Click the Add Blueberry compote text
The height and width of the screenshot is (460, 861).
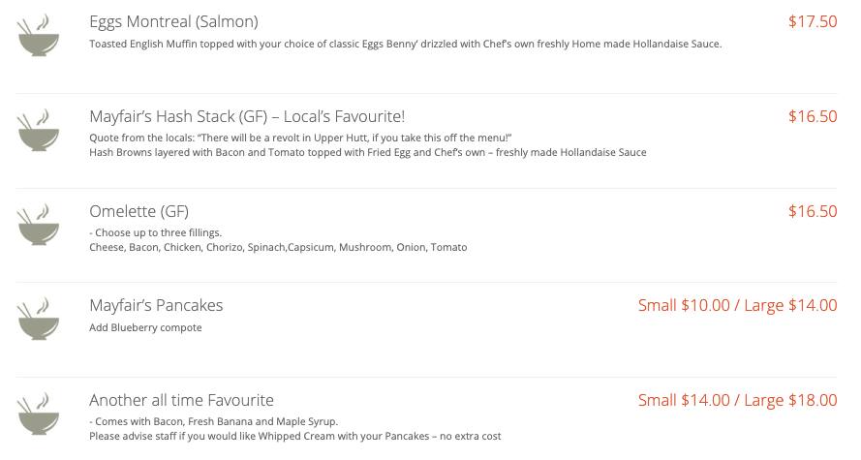click(x=145, y=327)
